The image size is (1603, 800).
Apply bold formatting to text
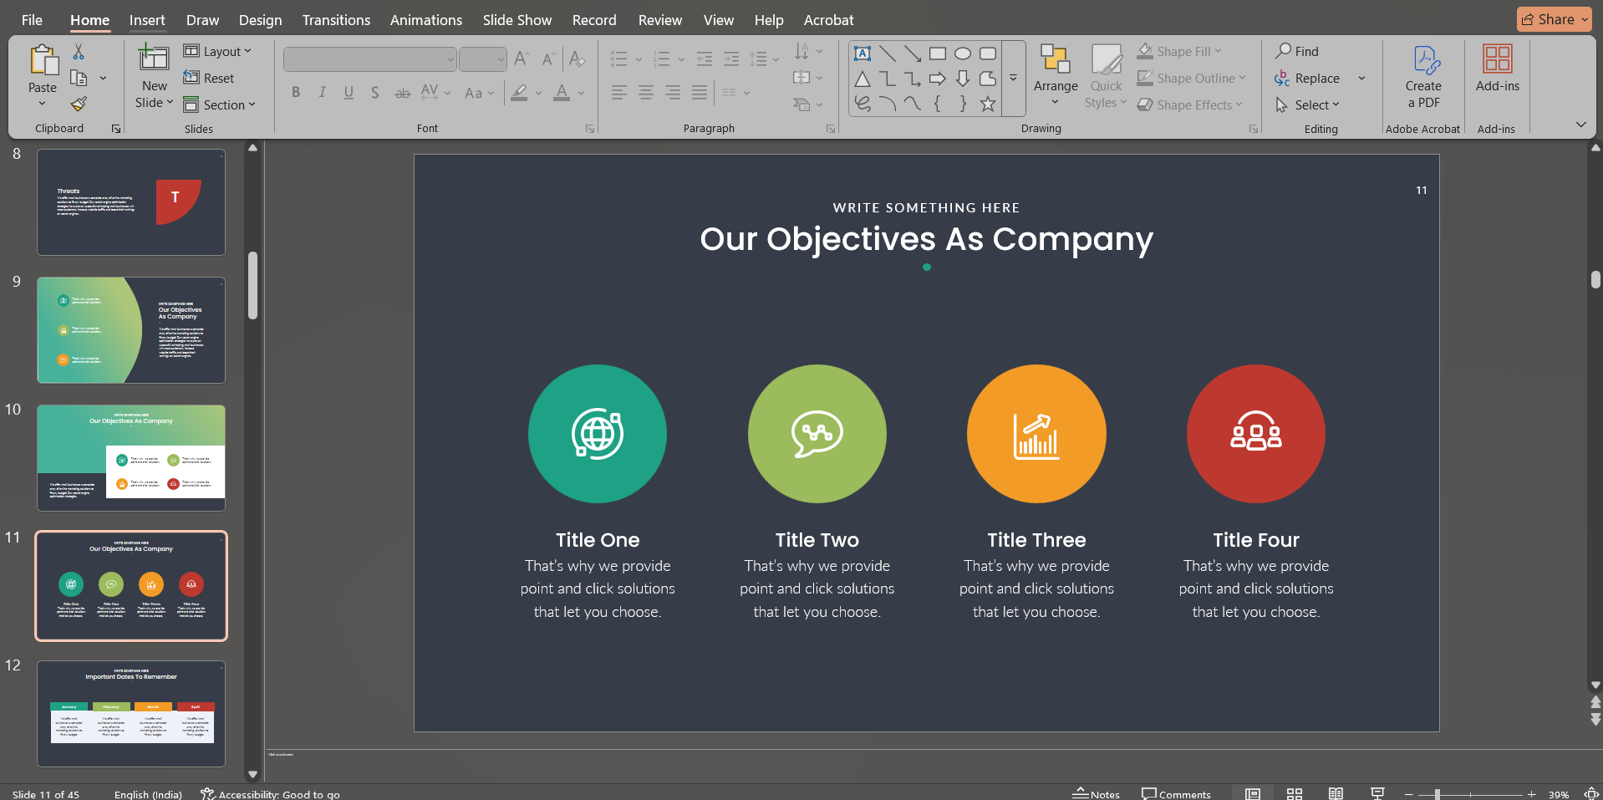(x=295, y=92)
